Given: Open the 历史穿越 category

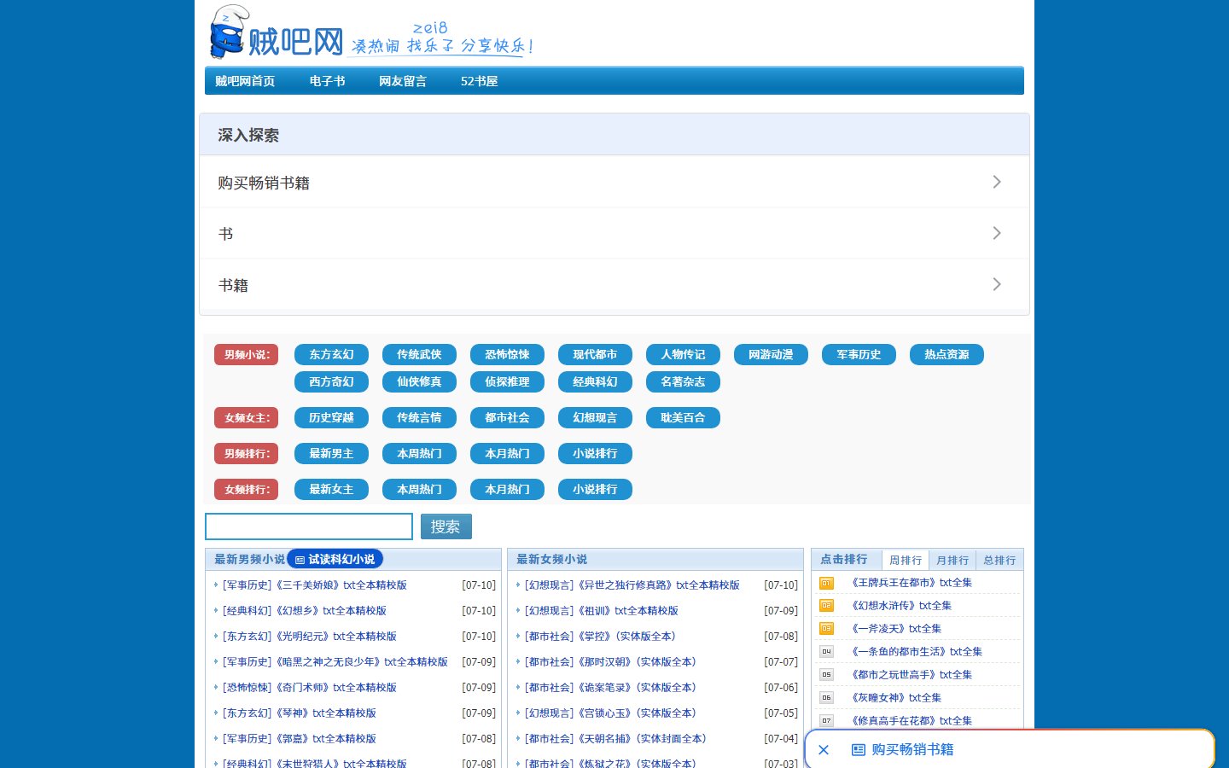Looking at the screenshot, I should [331, 418].
